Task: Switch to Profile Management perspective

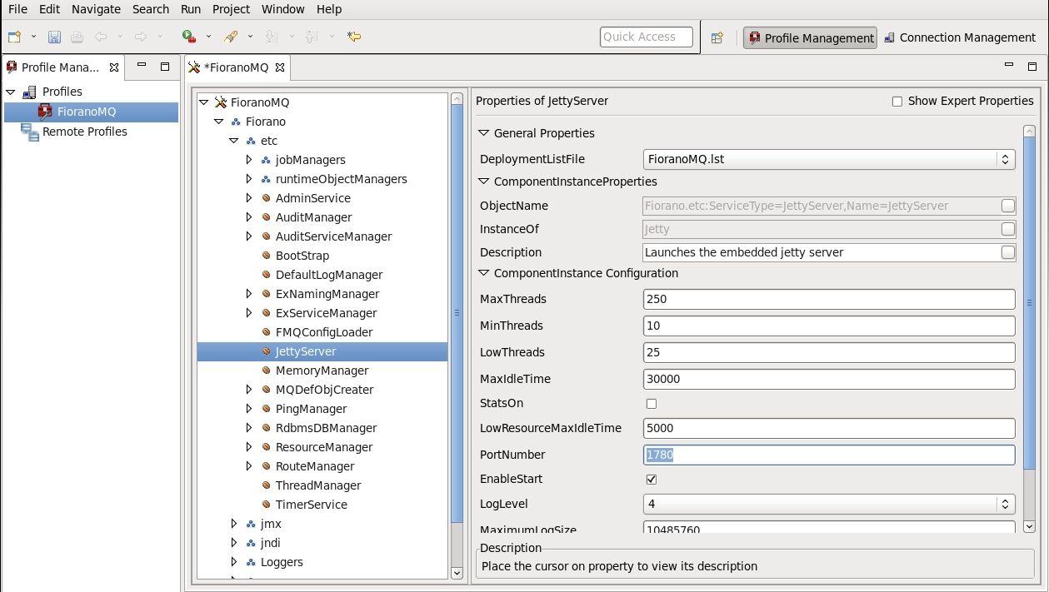Action: pos(810,37)
